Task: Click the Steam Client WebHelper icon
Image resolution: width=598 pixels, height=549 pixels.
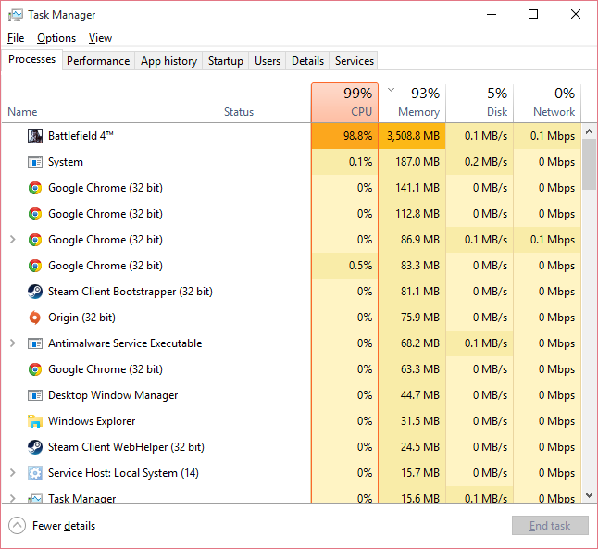Action: tap(35, 447)
